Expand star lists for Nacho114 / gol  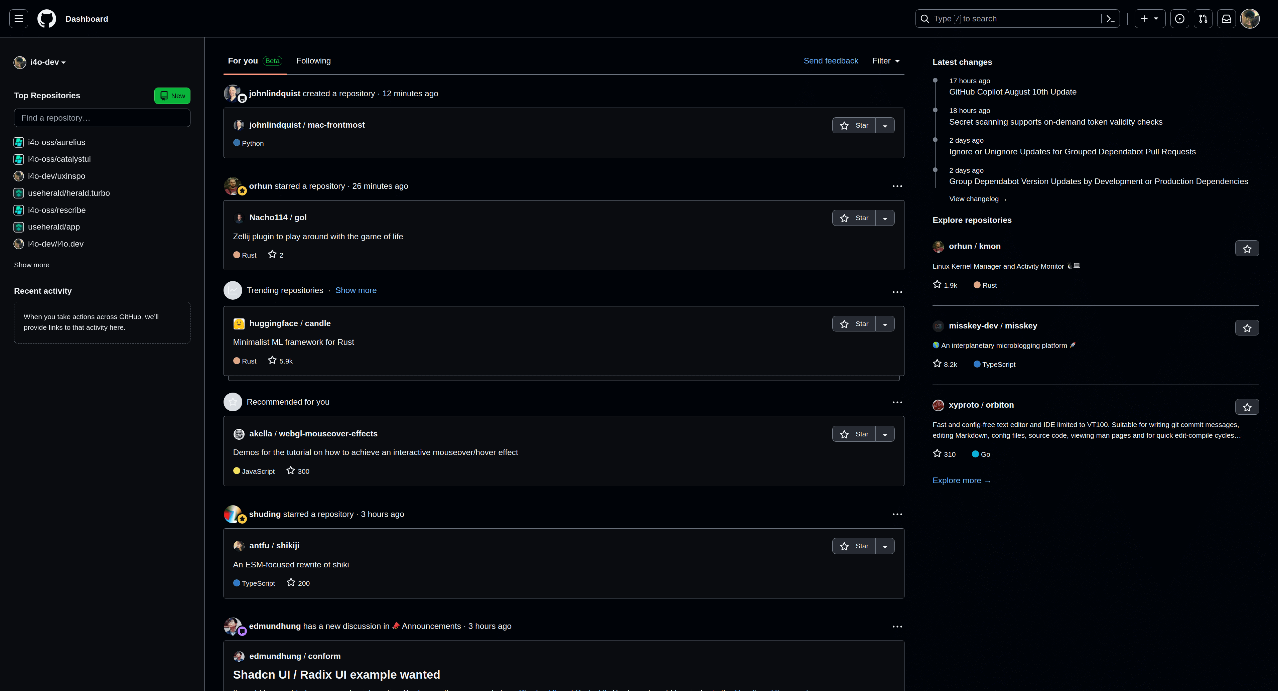click(x=885, y=218)
